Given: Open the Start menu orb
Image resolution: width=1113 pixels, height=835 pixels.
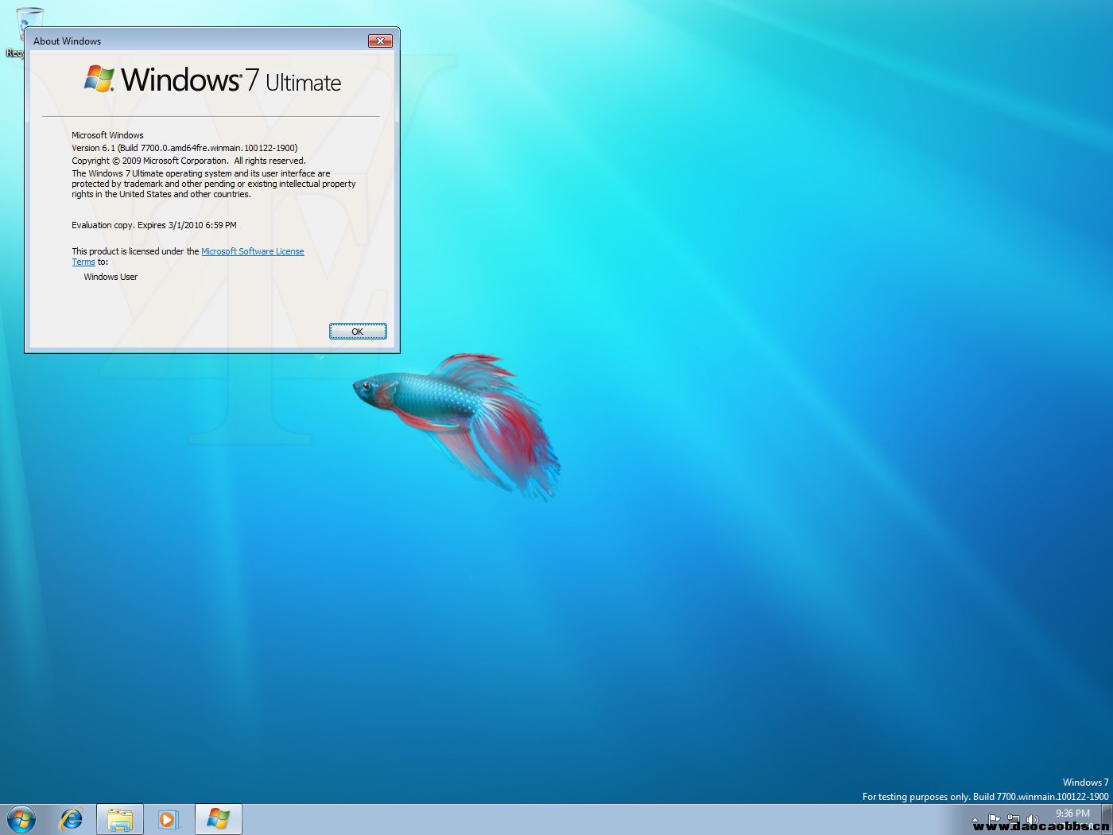Looking at the screenshot, I should [21, 818].
